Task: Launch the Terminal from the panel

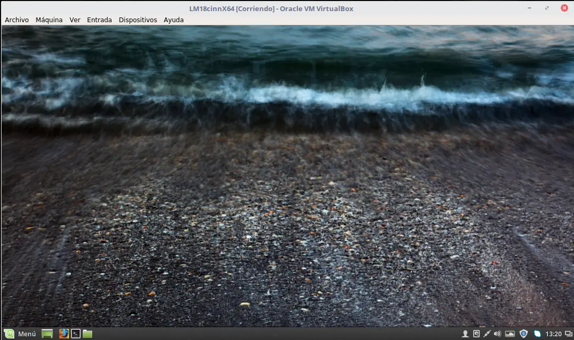Action: point(76,334)
